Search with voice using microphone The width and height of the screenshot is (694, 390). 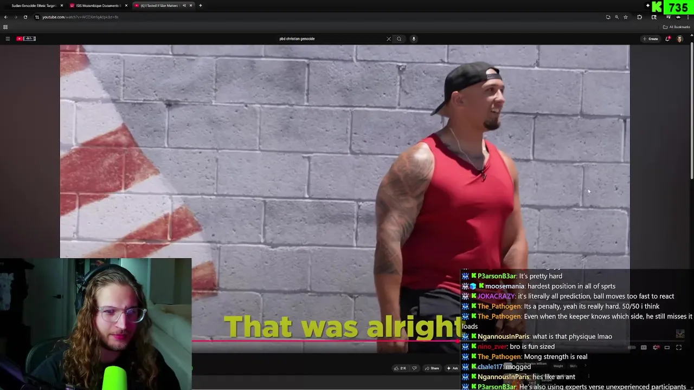(x=414, y=38)
